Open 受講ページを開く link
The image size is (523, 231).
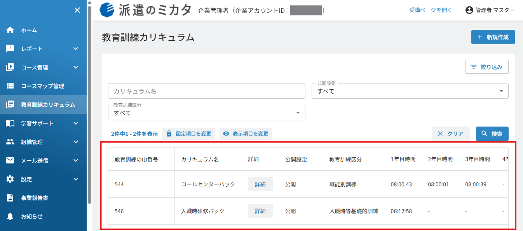point(431,10)
